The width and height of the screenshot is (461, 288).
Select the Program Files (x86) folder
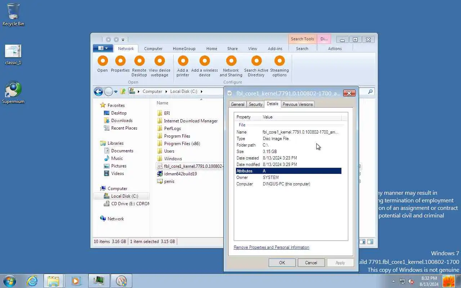(x=179, y=143)
